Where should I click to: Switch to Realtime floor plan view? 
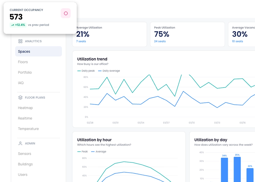coord(25,118)
